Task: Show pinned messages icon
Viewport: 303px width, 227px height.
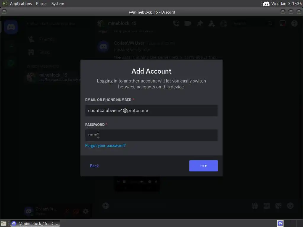Action: (200, 24)
